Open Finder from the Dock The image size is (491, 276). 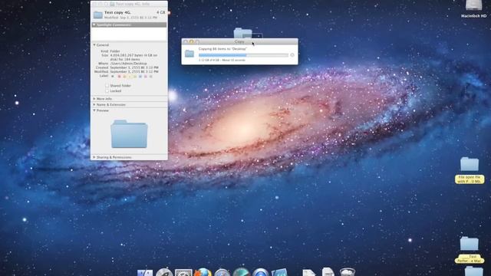[x=145, y=273]
